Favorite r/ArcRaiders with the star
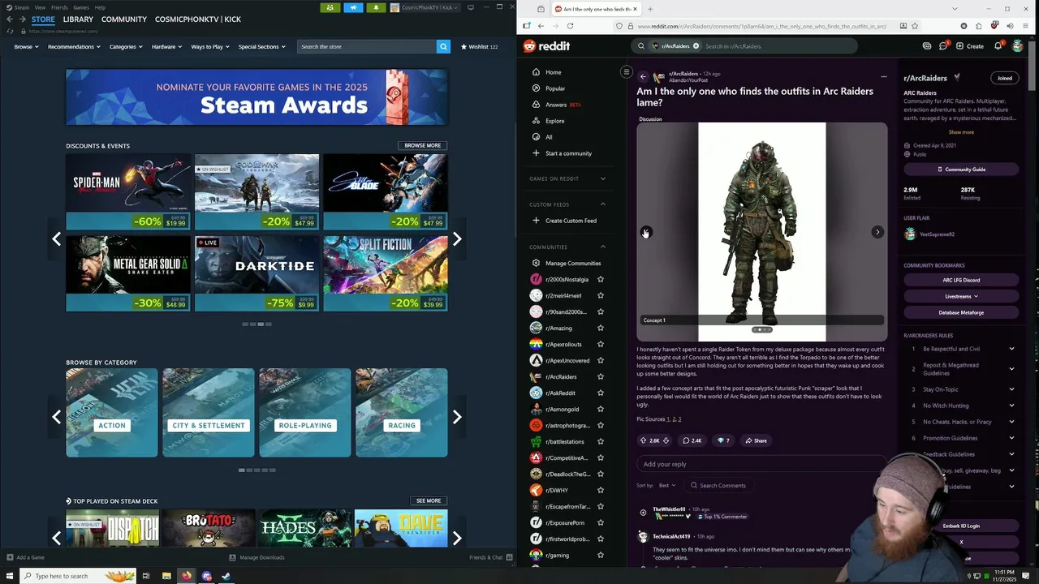The height and width of the screenshot is (584, 1039). 601,376
